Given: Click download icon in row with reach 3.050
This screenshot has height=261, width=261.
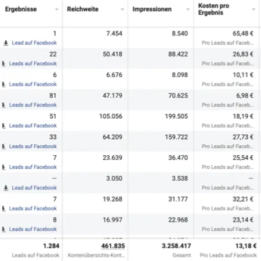Looking at the screenshot, I should tap(6, 188).
